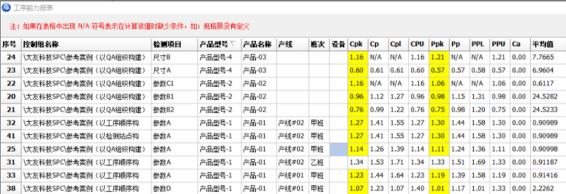
Task: Click the 平均值 24.5282 cell
Action: tap(548, 97)
